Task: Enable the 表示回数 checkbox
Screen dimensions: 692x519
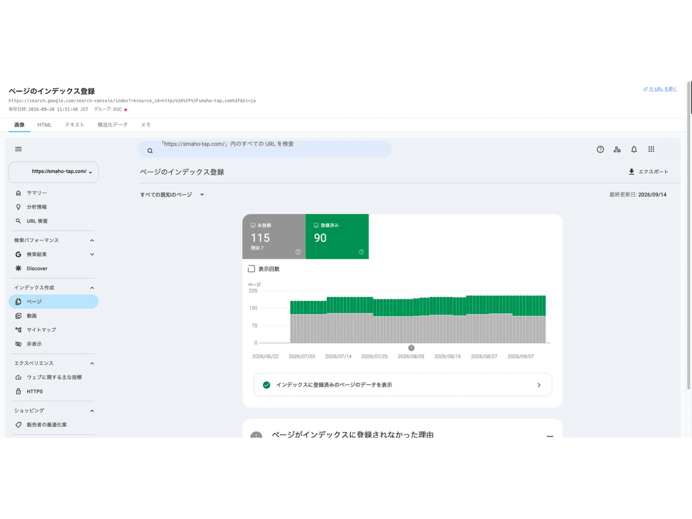Action: point(251,269)
